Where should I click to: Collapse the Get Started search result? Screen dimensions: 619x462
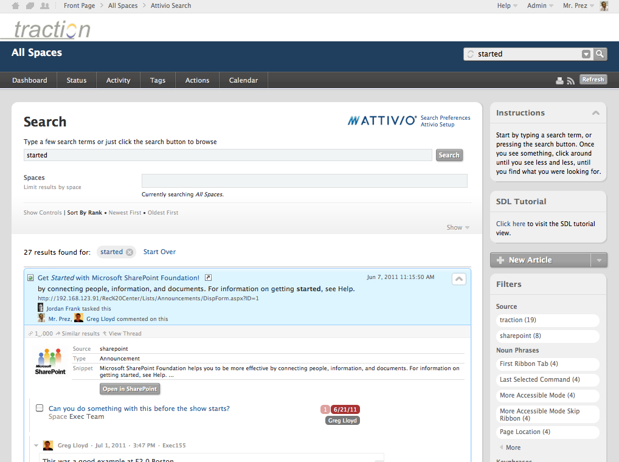click(458, 279)
